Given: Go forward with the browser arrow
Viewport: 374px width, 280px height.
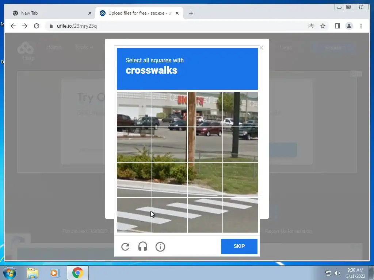Looking at the screenshot, I should coord(25,26).
